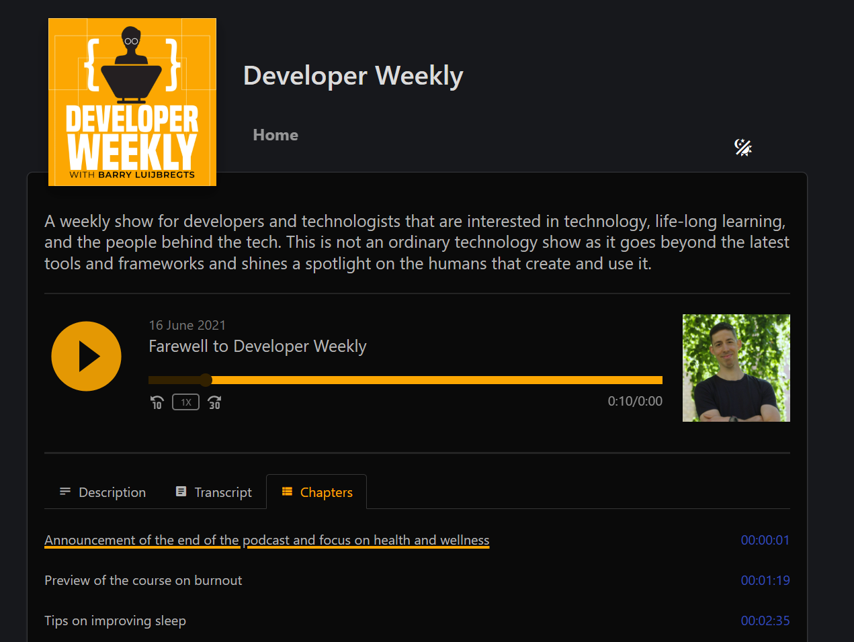The width and height of the screenshot is (854, 642).
Task: Click the date 16 June 2021
Action: (x=187, y=325)
